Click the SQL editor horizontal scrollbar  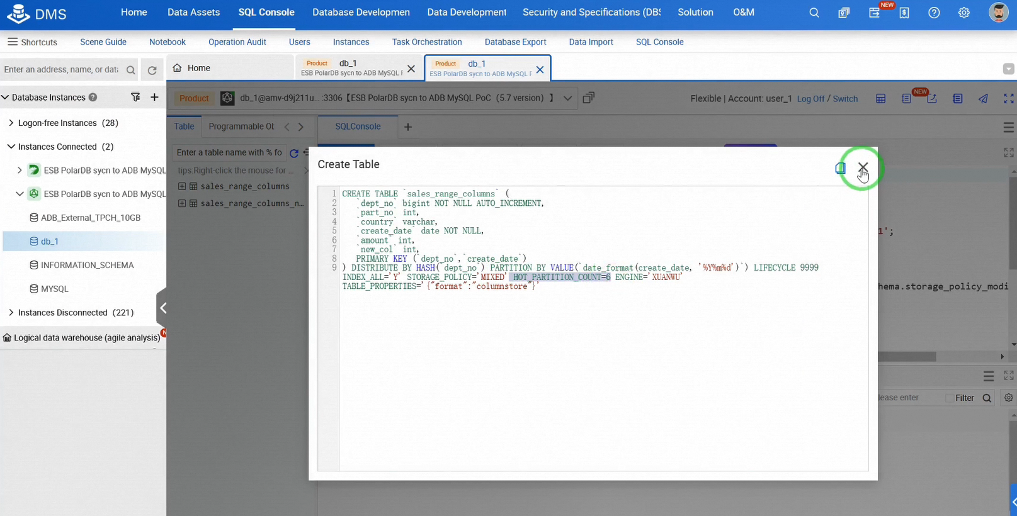(906, 357)
